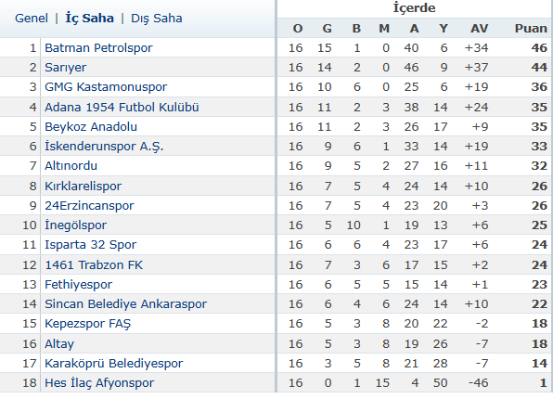
Task: Switch to the Genel tab
Action: 32,19
